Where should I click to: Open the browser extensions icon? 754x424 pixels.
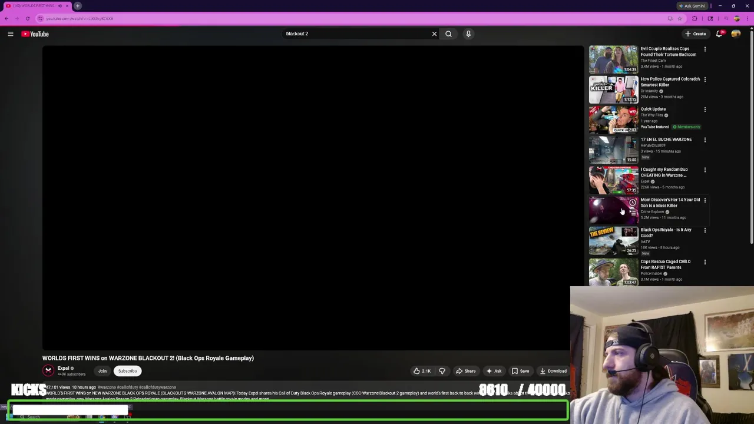point(695,18)
